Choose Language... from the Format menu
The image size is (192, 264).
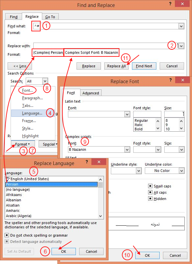coord(32,113)
